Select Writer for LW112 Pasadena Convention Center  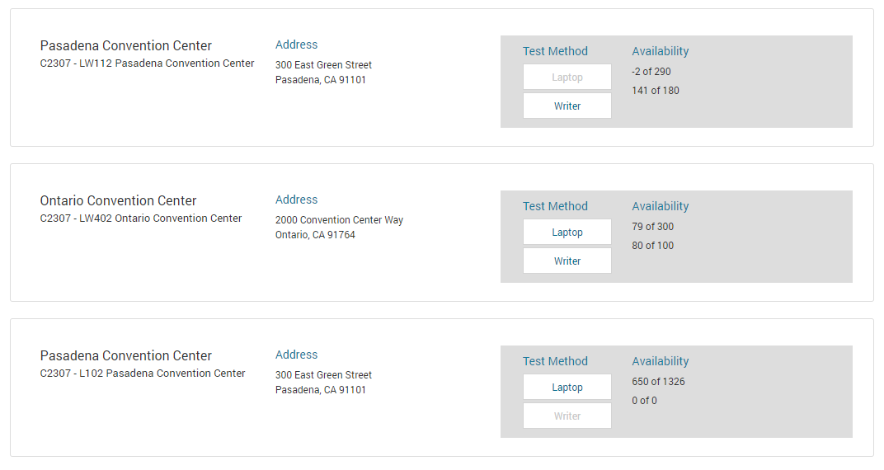pyautogui.click(x=567, y=106)
